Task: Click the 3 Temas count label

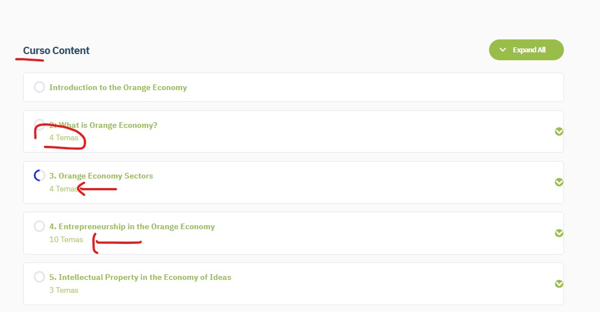Action: 64,290
